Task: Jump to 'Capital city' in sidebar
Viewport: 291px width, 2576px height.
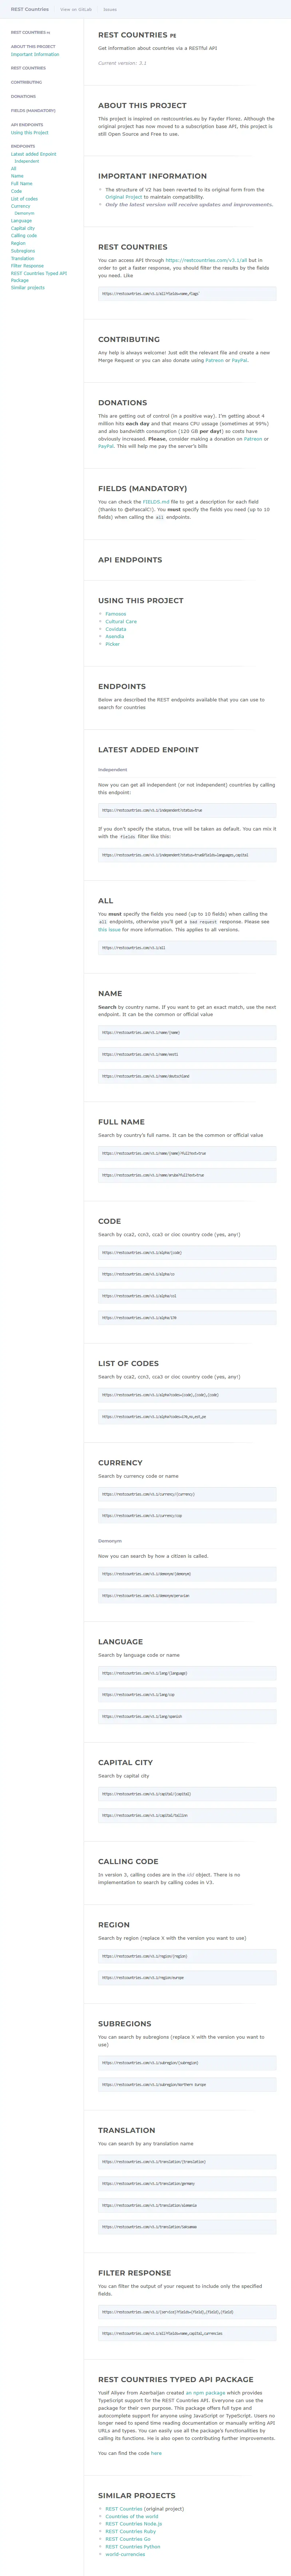Action: 23,228
